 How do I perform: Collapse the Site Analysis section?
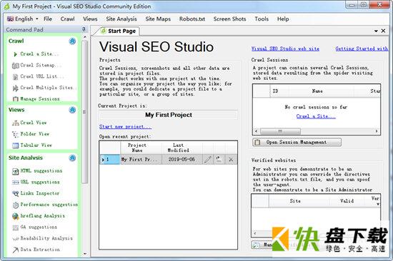pyautogui.click(x=72, y=158)
